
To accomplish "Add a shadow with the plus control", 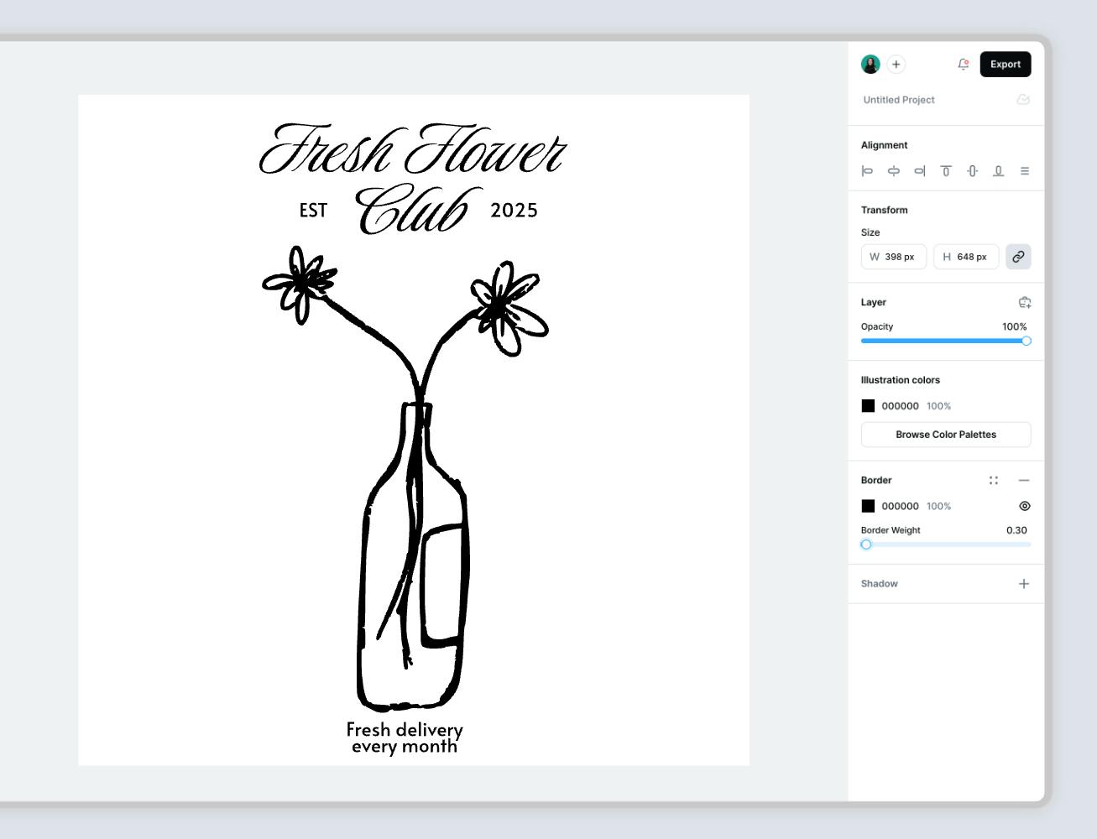I will 1024,583.
